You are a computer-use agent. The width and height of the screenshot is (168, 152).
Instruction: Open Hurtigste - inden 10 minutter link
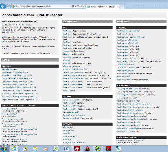pos(67,57)
